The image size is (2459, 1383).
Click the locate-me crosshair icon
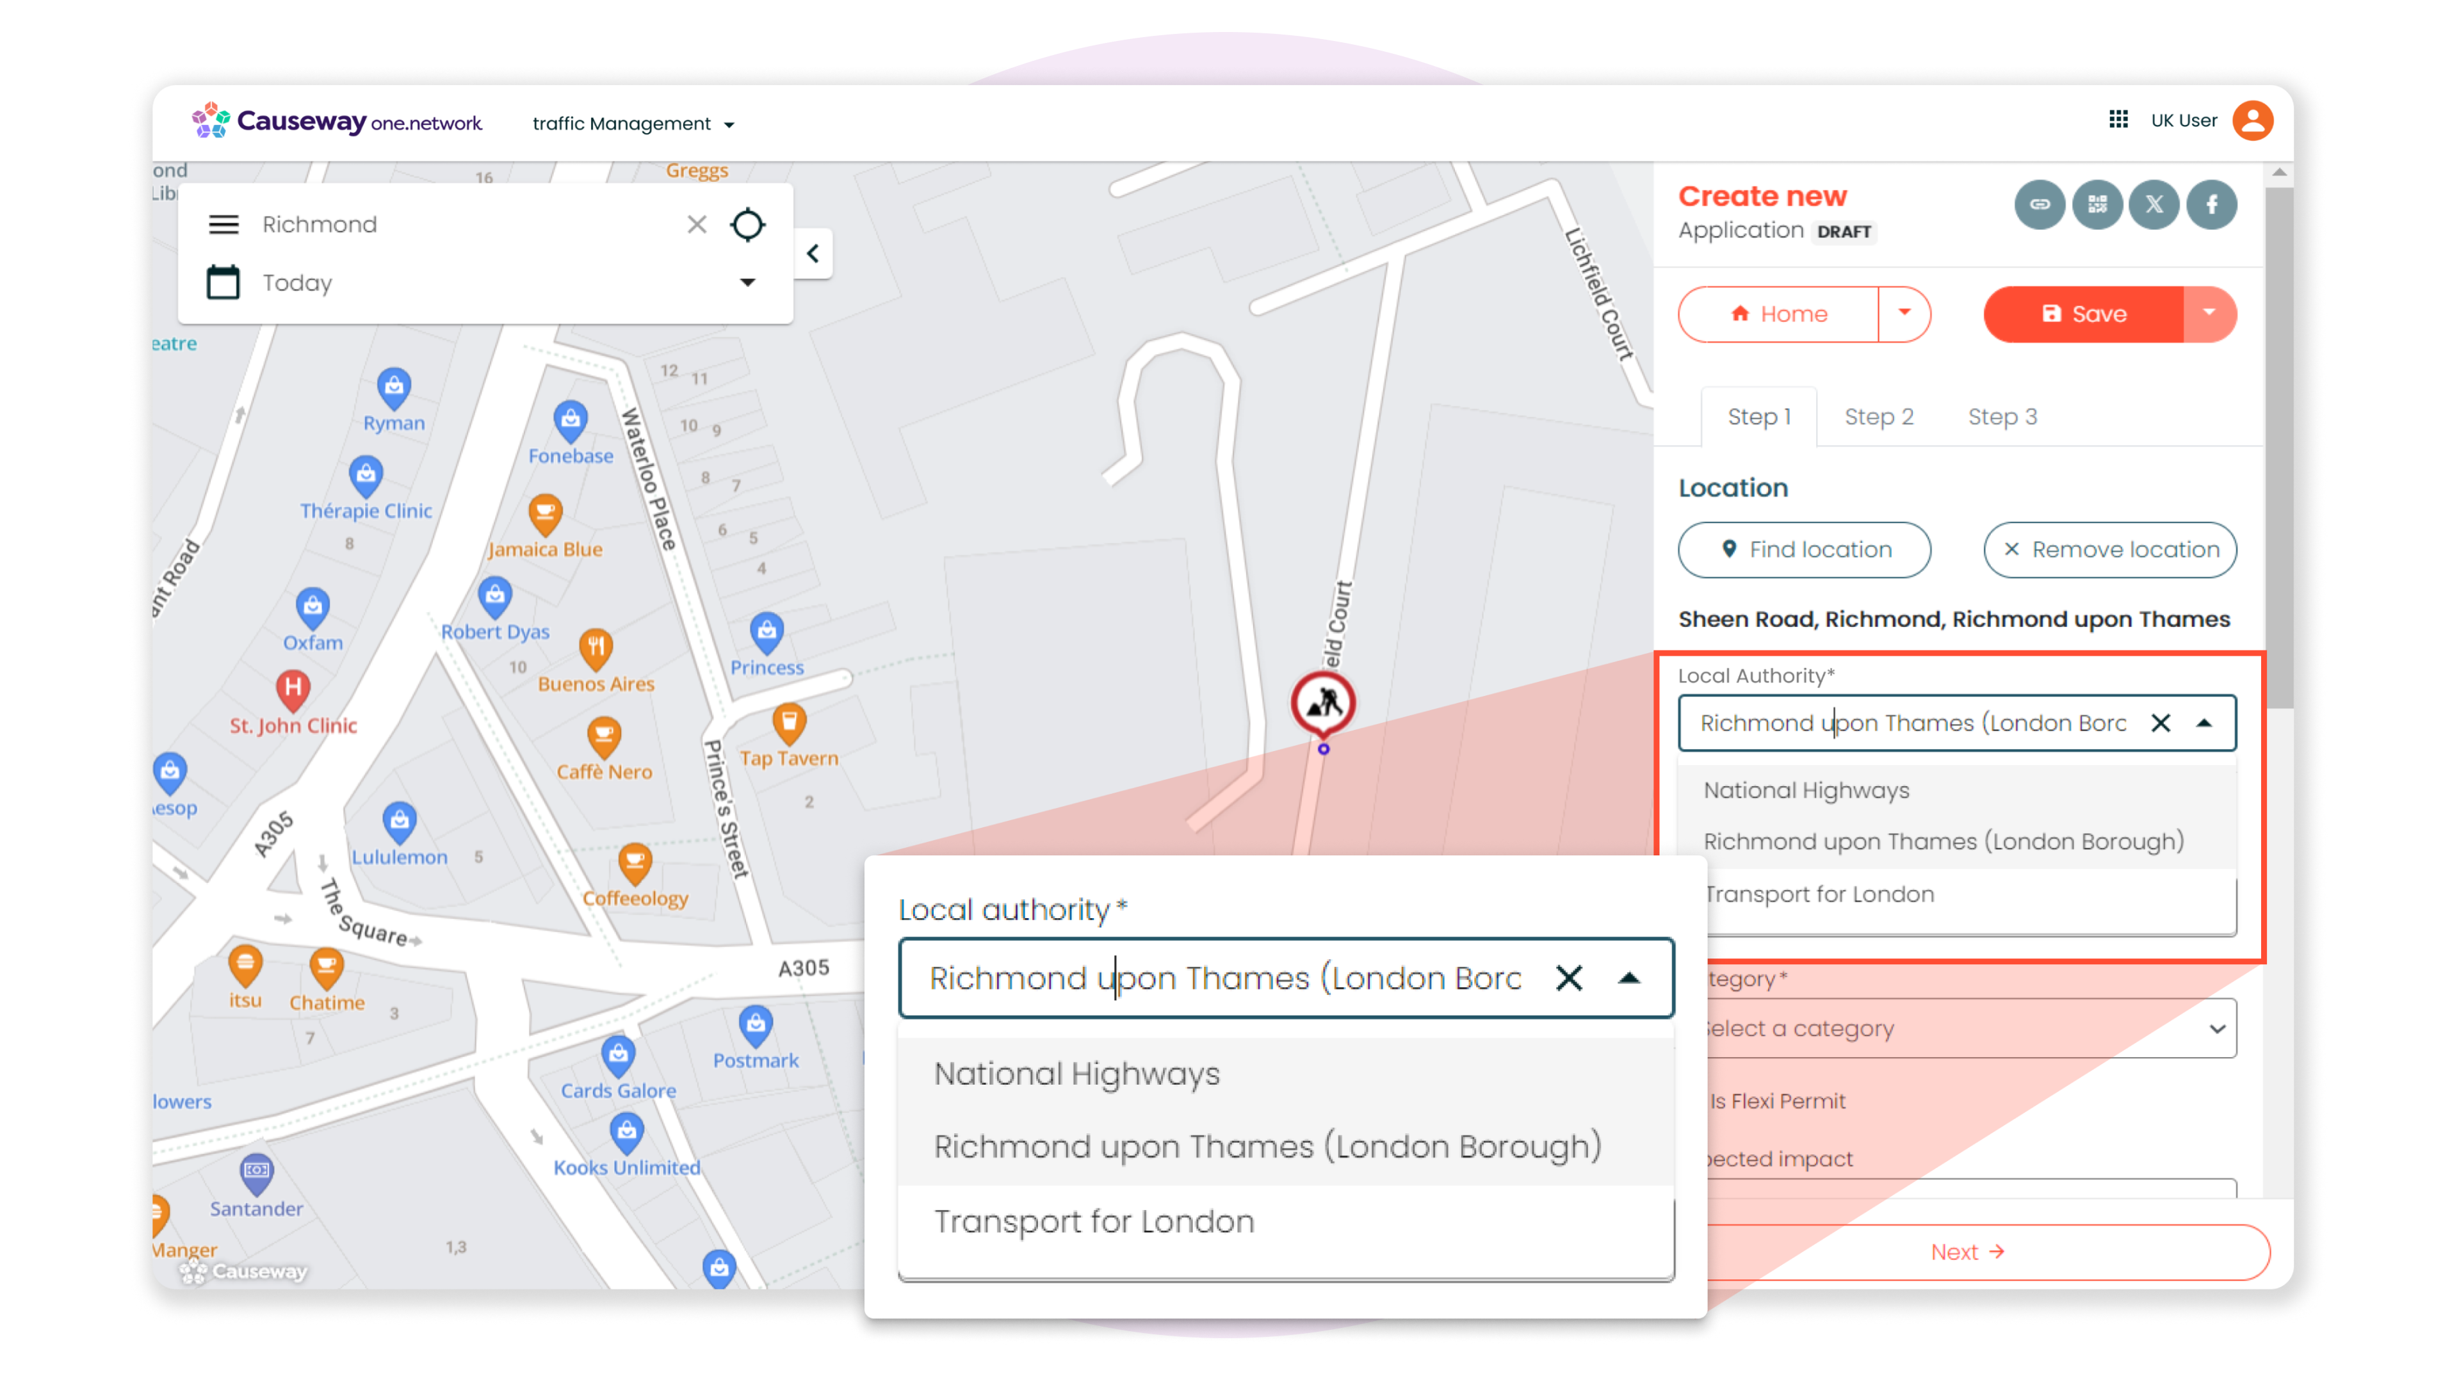747,224
